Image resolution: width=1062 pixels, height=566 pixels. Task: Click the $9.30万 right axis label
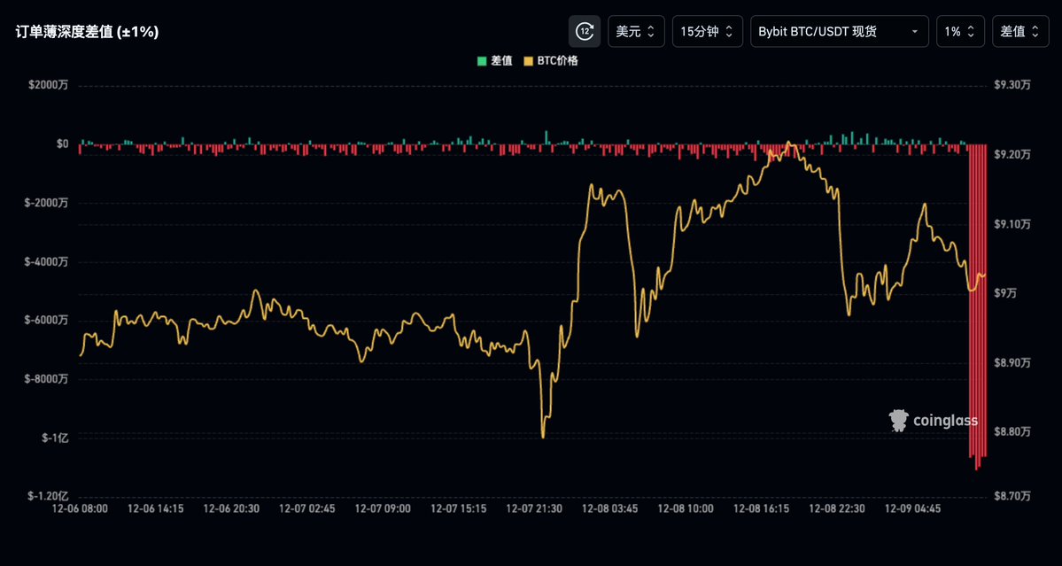(x=1012, y=85)
